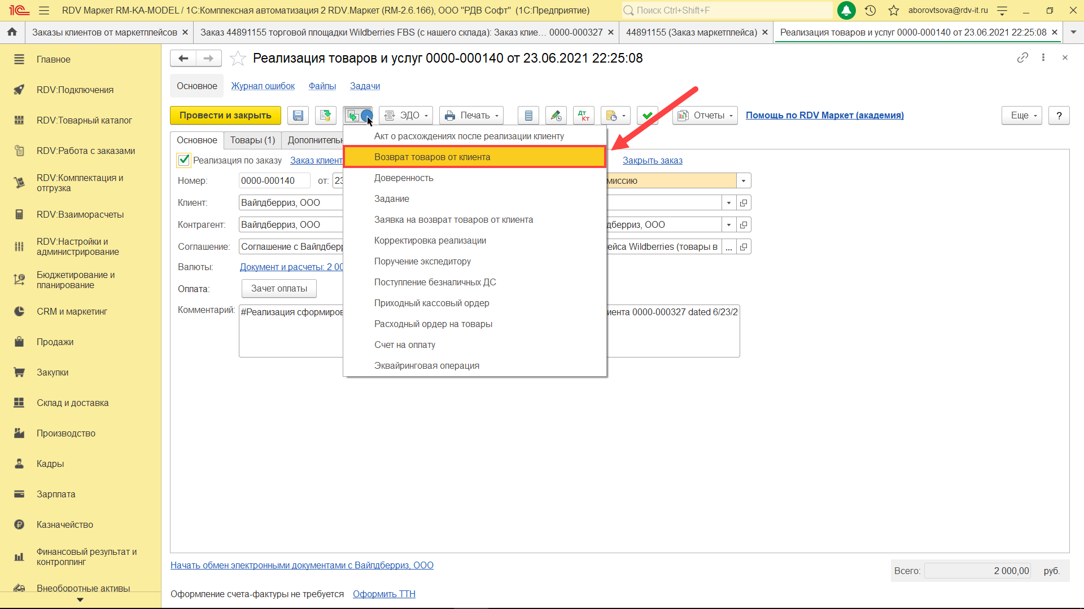1084x609 pixels.
Task: Open the Журнал ошибок link
Action: (263, 86)
